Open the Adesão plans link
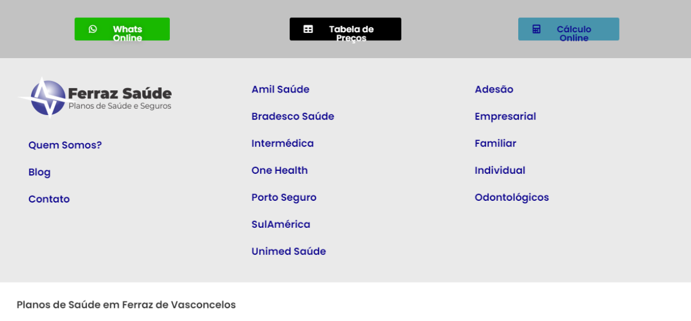The height and width of the screenshot is (321, 691). coord(494,89)
